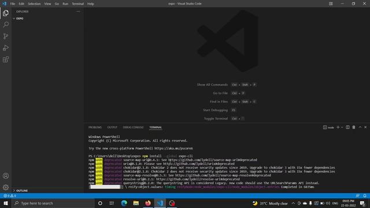Create a new terminal with plus icon
370x208 pixels.
pos(338,127)
